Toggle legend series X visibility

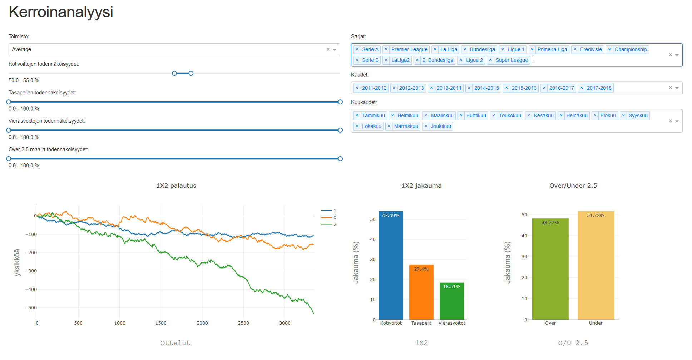pyautogui.click(x=328, y=218)
